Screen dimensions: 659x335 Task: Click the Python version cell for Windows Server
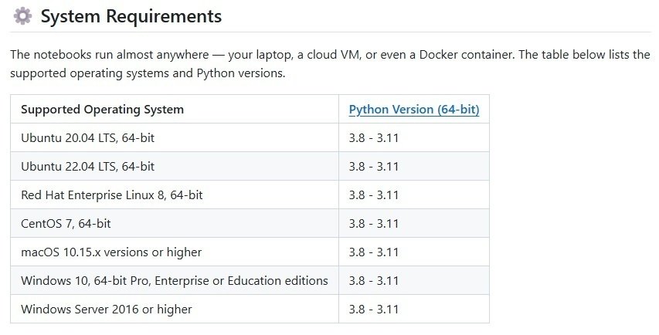tap(373, 310)
